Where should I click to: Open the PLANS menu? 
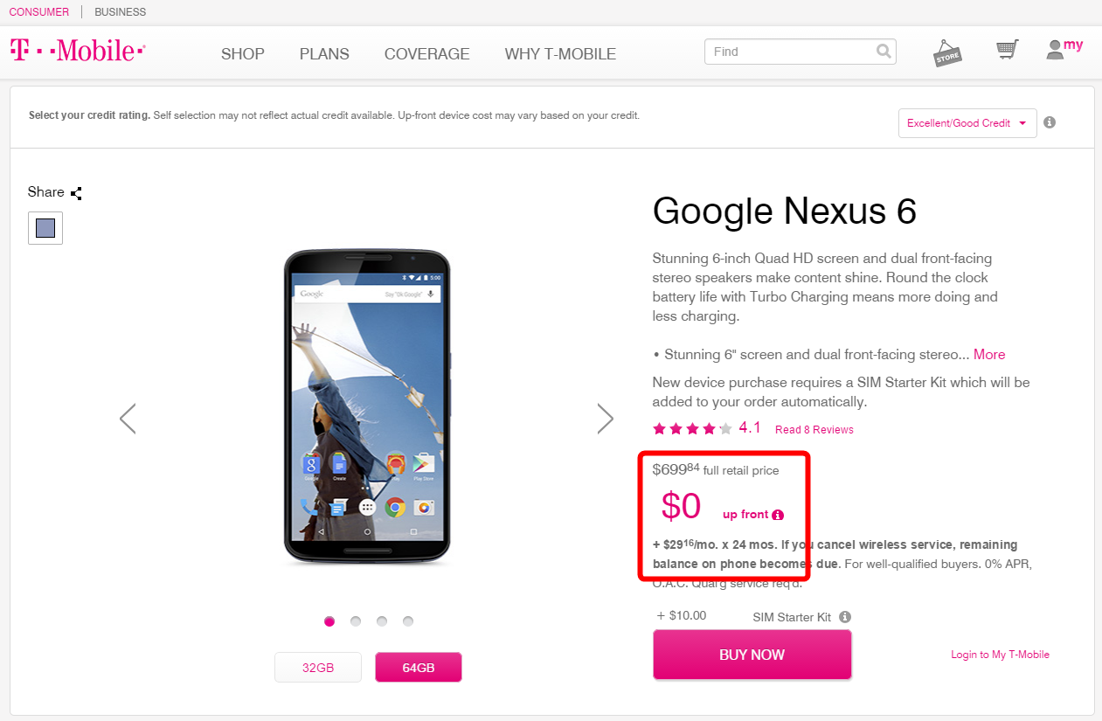coord(324,54)
